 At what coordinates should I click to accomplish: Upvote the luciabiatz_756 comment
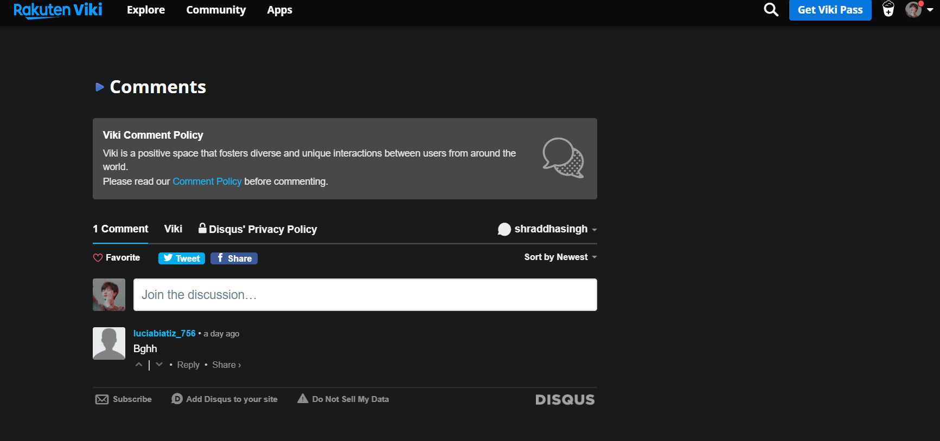139,365
